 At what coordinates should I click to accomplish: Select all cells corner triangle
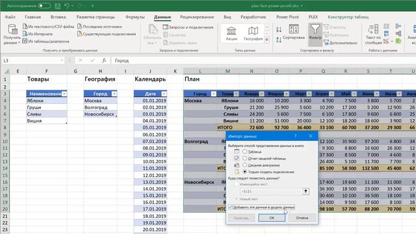coord(6,71)
